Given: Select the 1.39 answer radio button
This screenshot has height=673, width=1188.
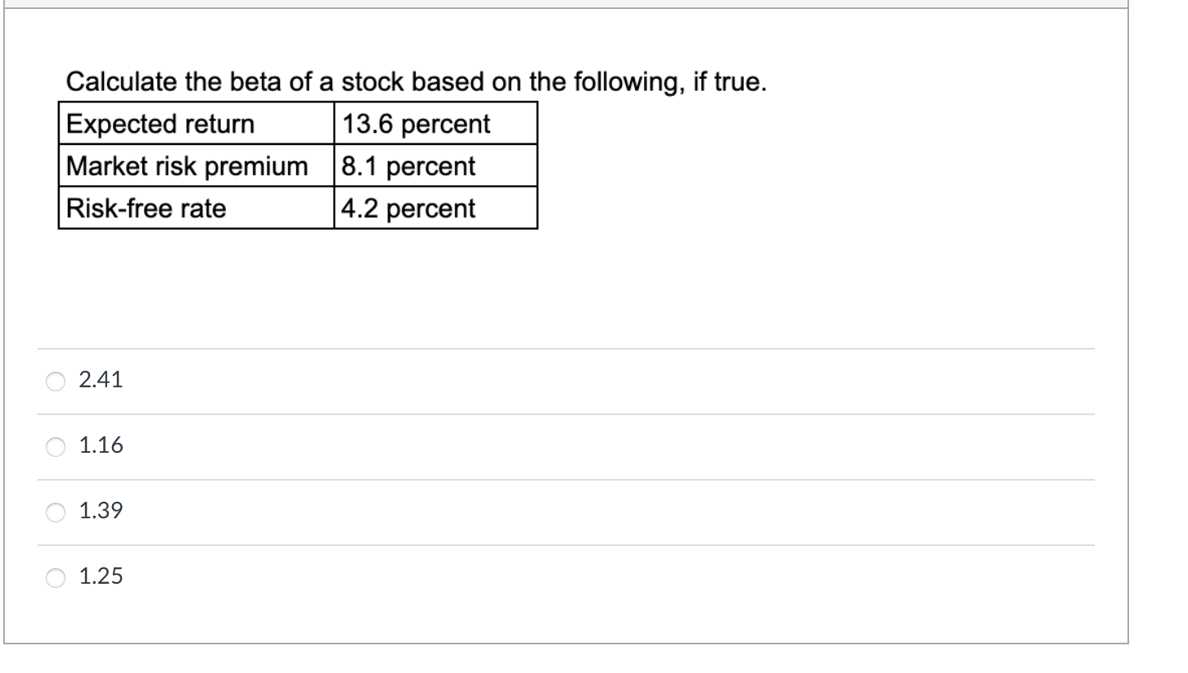Looking at the screenshot, I should (54, 512).
